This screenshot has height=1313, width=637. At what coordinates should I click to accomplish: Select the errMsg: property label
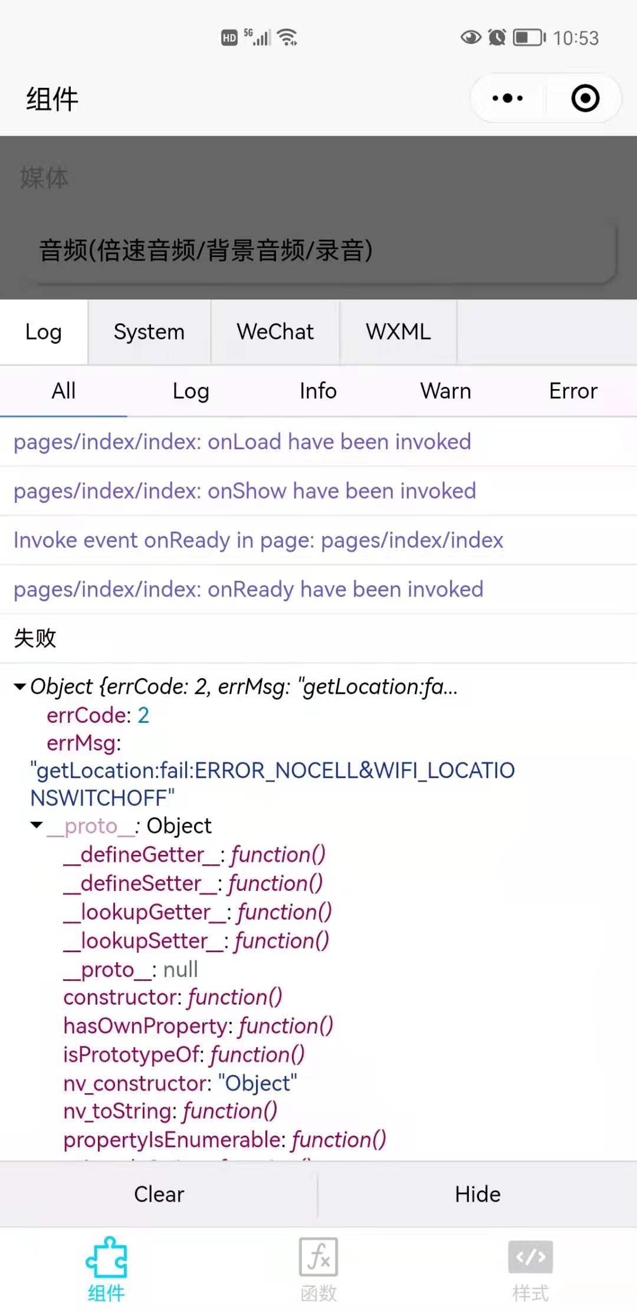point(84,743)
